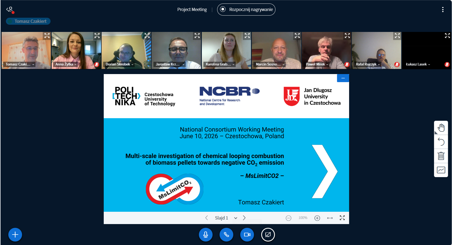Click Rafal Rajczyk's muted microphone indicator

[397, 64]
